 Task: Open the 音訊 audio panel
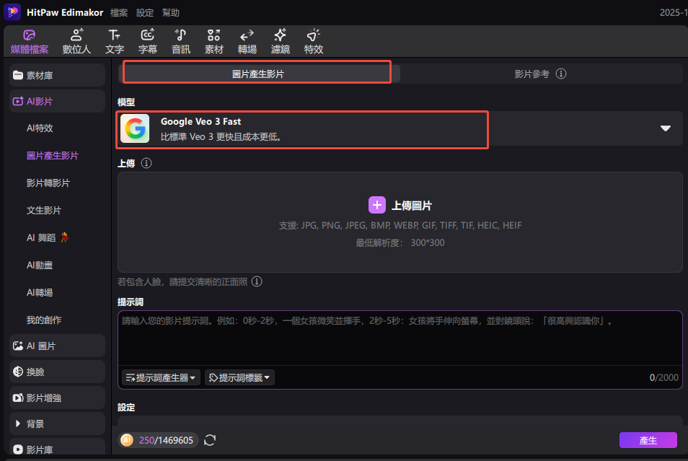181,41
